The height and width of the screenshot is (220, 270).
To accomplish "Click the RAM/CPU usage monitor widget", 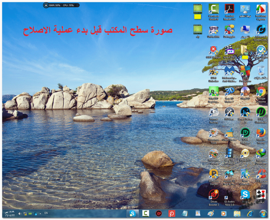I will 61,5.
